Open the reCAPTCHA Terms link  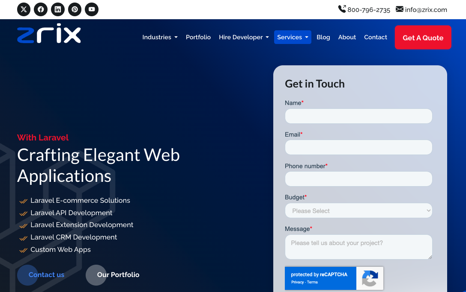click(312, 282)
